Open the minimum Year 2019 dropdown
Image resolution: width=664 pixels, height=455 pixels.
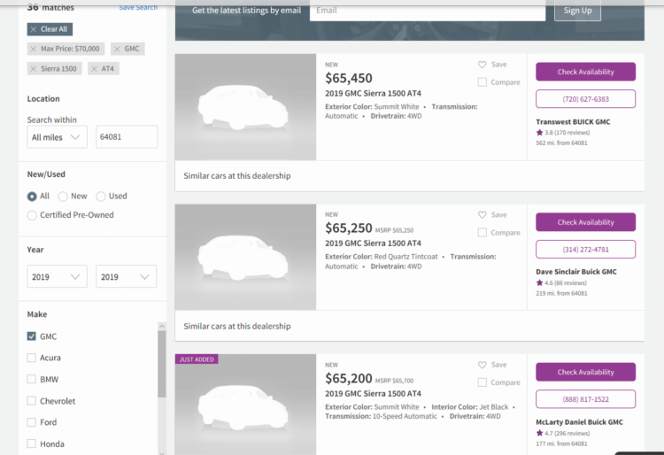coord(58,276)
